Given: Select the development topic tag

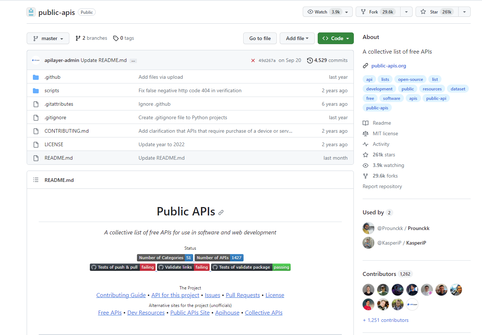Looking at the screenshot, I should point(379,89).
